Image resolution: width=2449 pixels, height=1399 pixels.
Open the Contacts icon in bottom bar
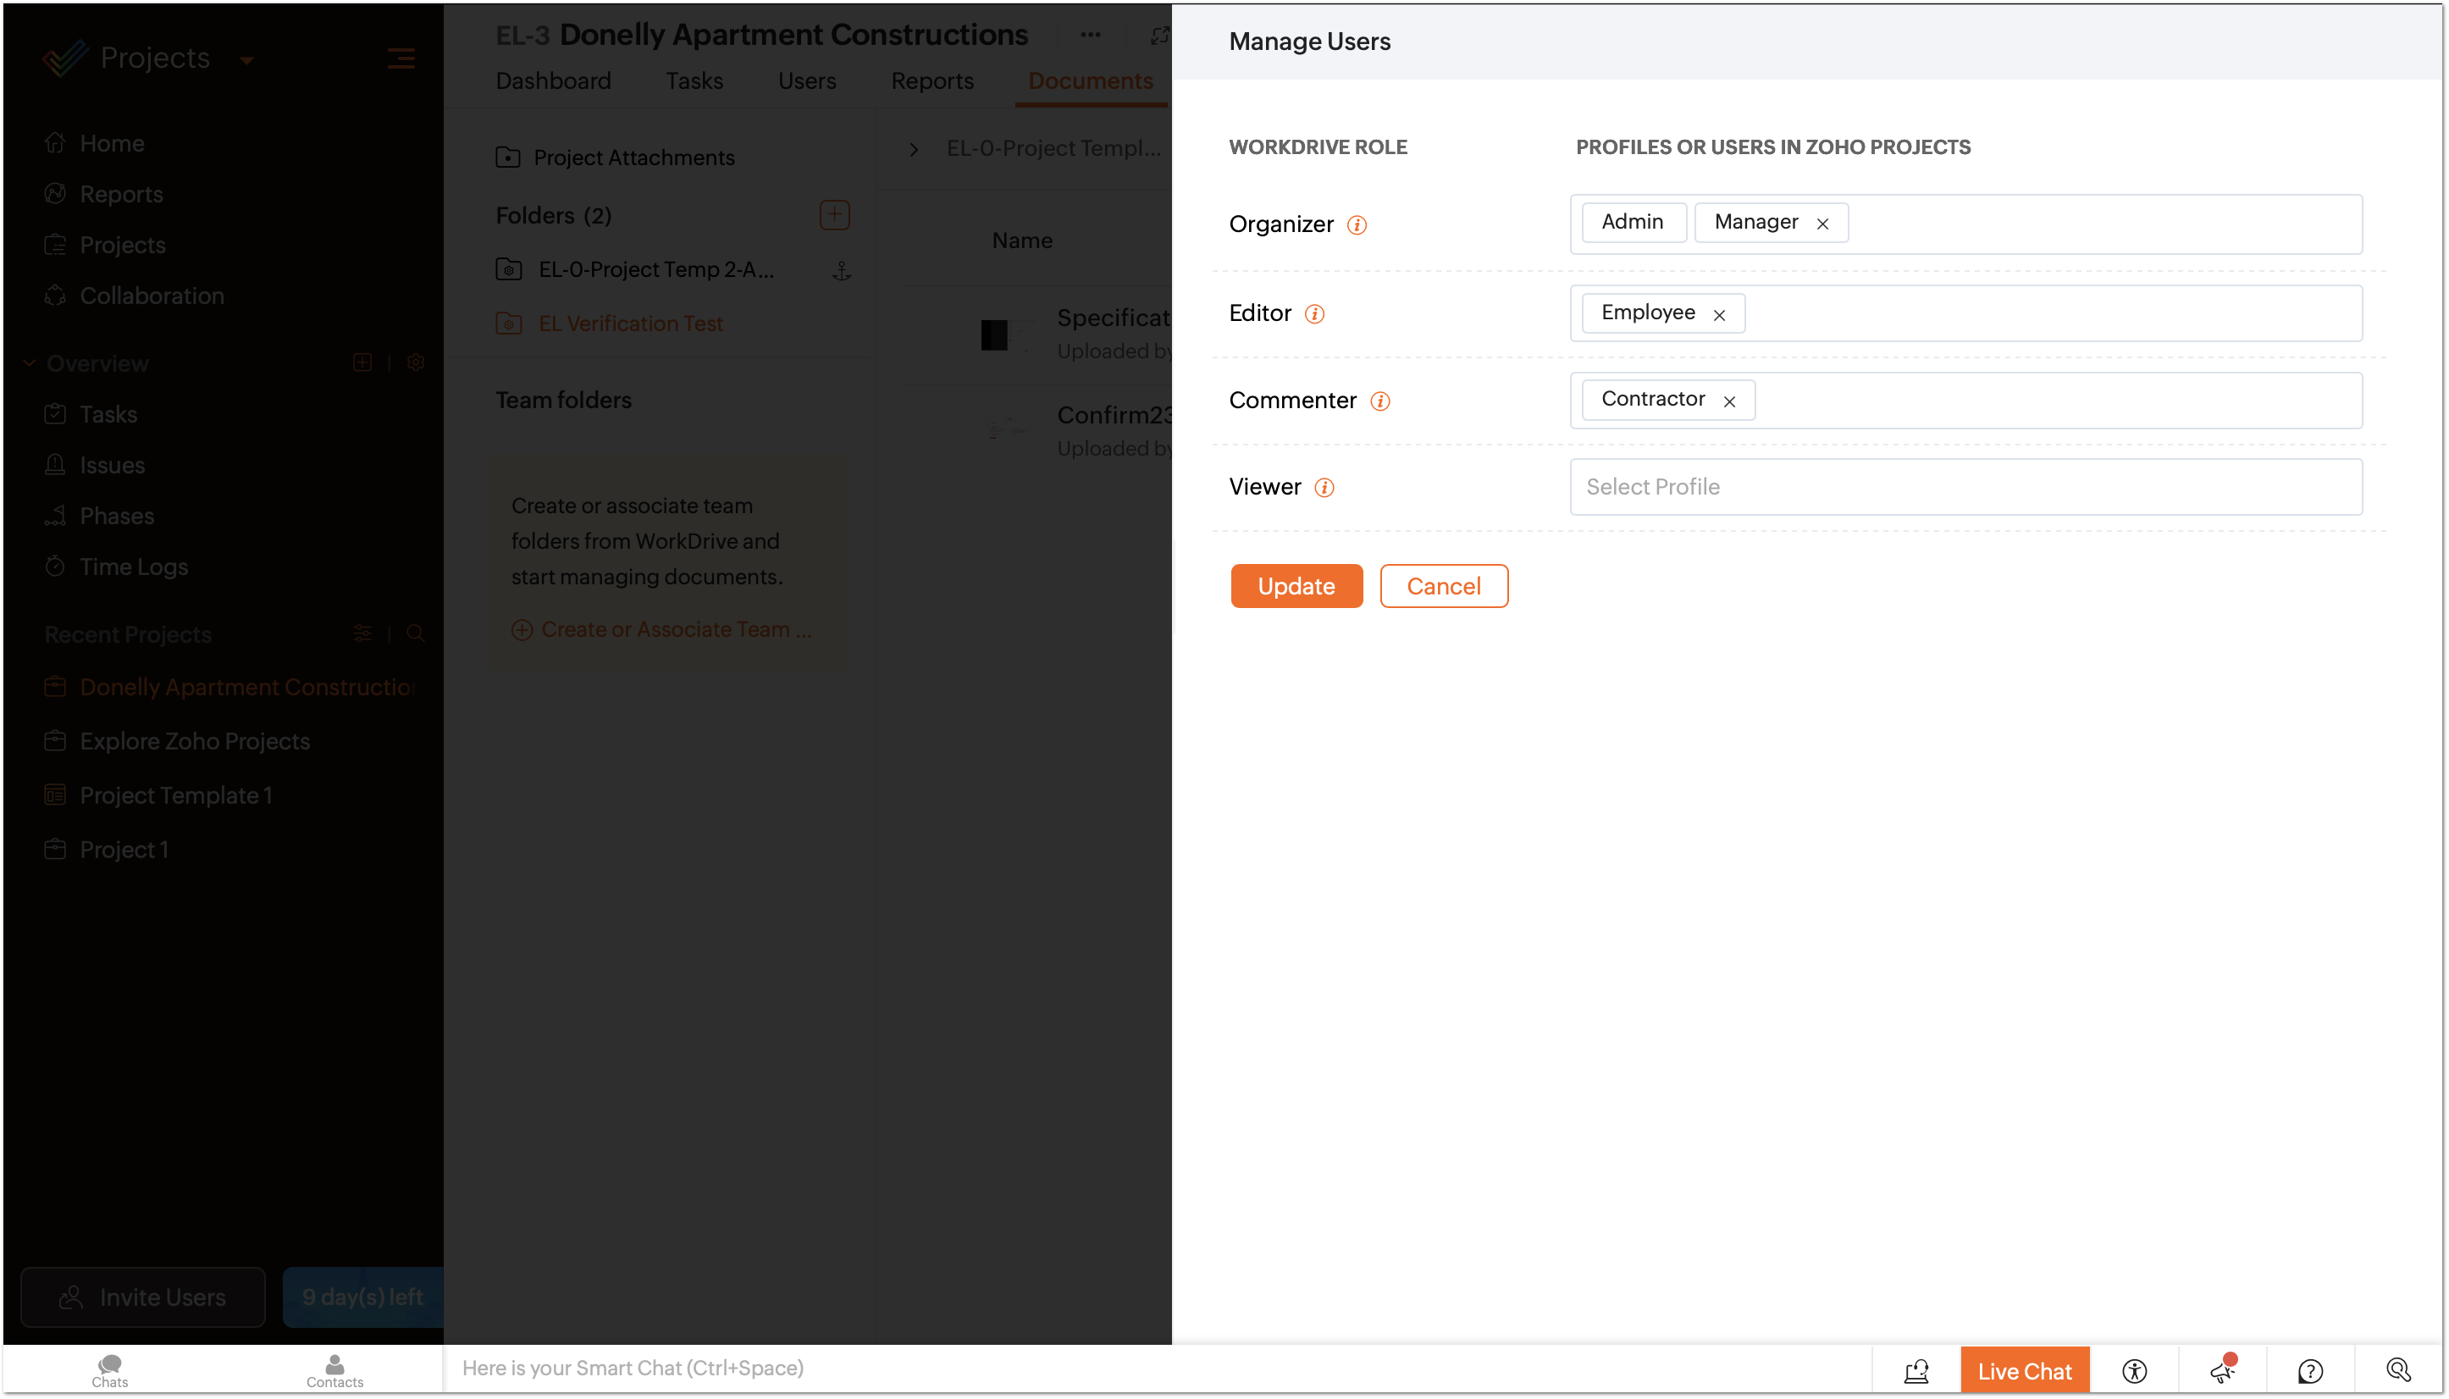tap(334, 1370)
